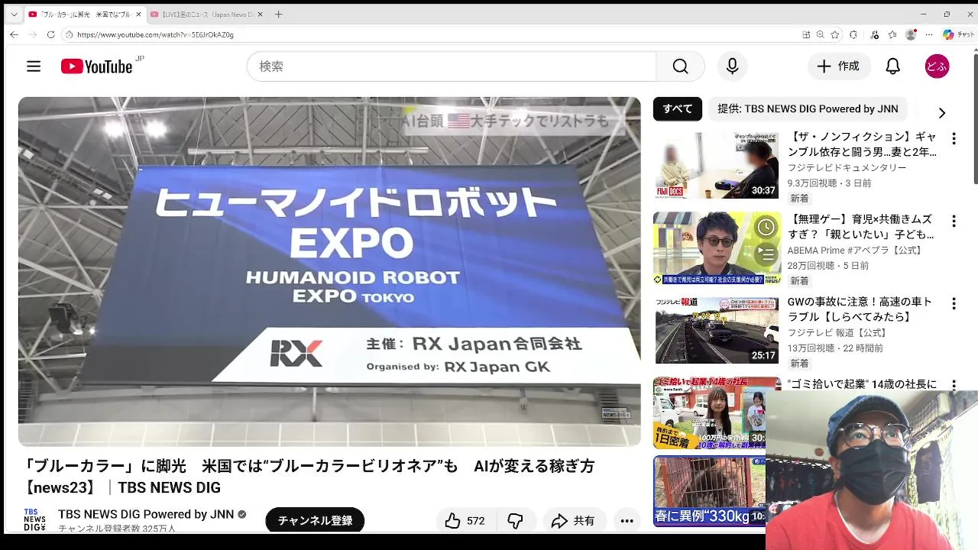Screen dimensions: 978x550
Task: Like the video with thumbs up
Action: click(453, 521)
